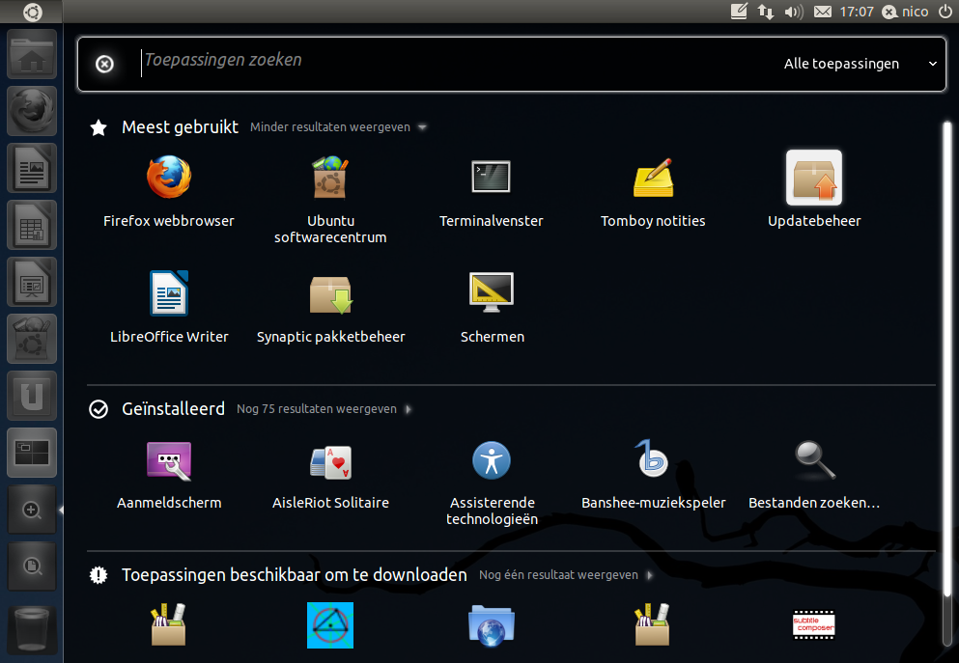959x663 pixels.
Task: Expand Nog 75 resultaten weergeven
Action: [324, 409]
